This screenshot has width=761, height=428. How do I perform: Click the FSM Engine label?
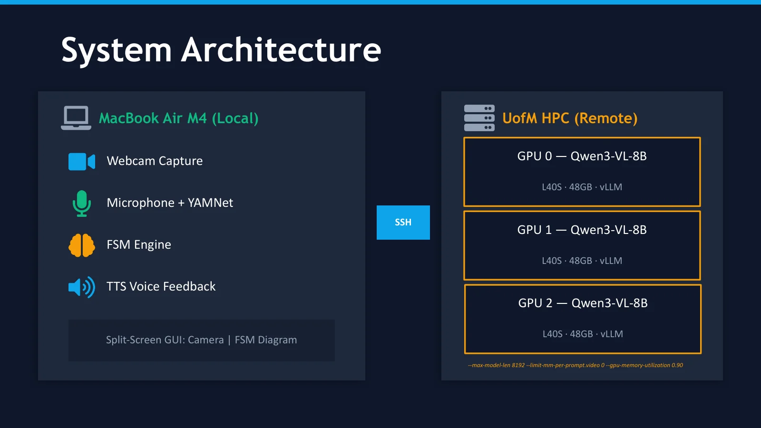pos(139,245)
